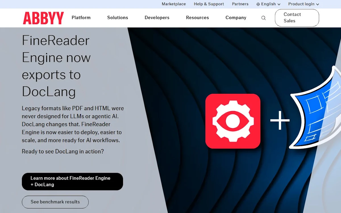Click the FineReader Engine now exports headline

(56, 66)
